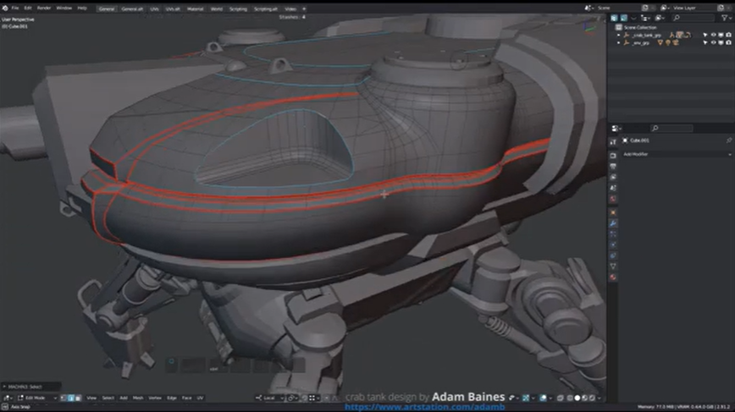Switch to the Material workspace tab
Screen dimensions: 735x412
(x=195, y=9)
